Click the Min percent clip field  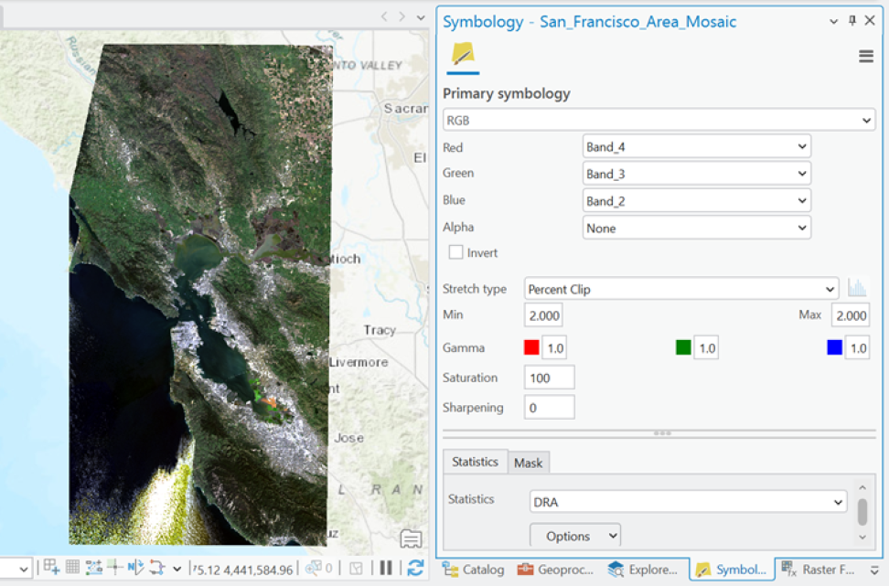pyautogui.click(x=543, y=315)
